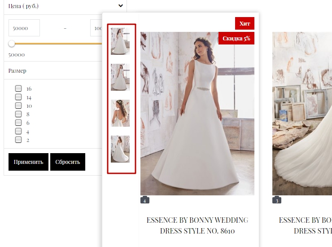332x247 pixels.
Task: Click the photo count camera icon showing 3
Action: point(277,200)
